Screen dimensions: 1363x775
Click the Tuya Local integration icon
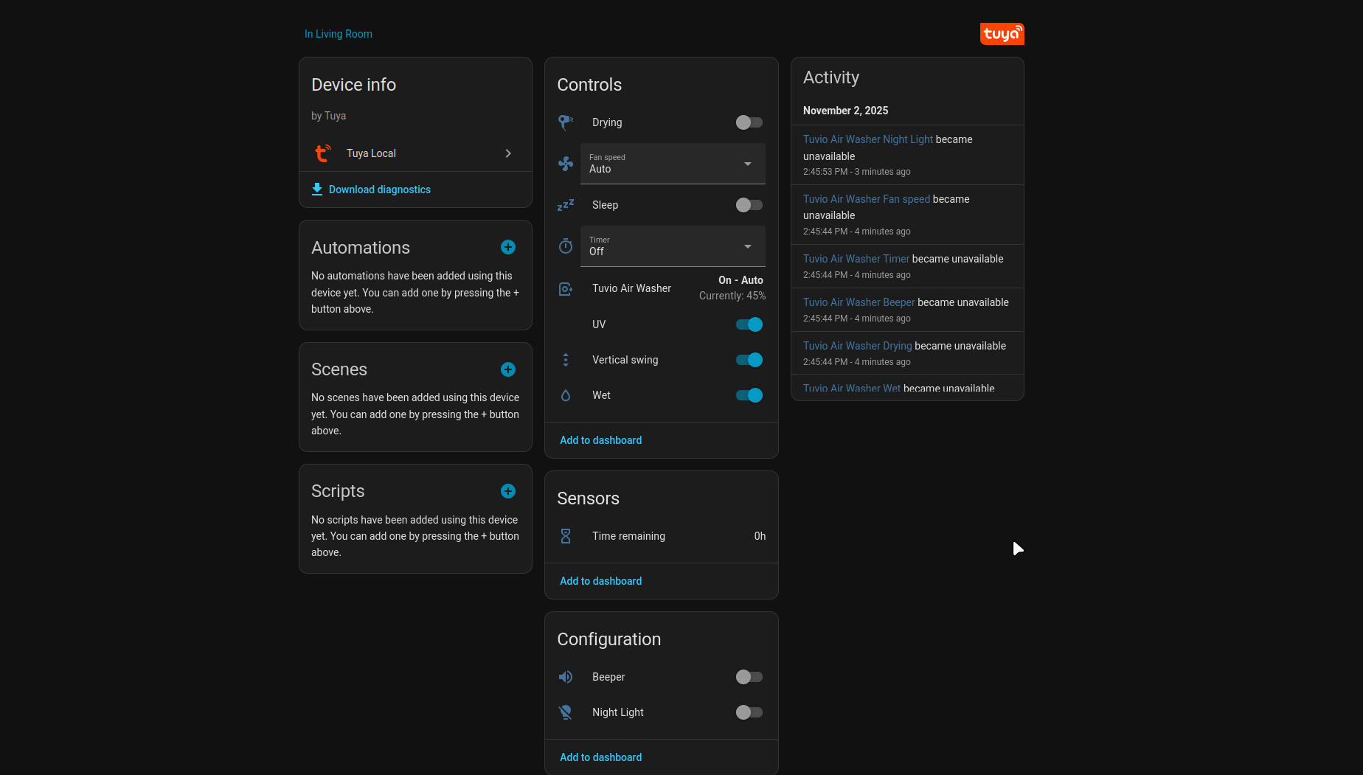pyautogui.click(x=323, y=153)
